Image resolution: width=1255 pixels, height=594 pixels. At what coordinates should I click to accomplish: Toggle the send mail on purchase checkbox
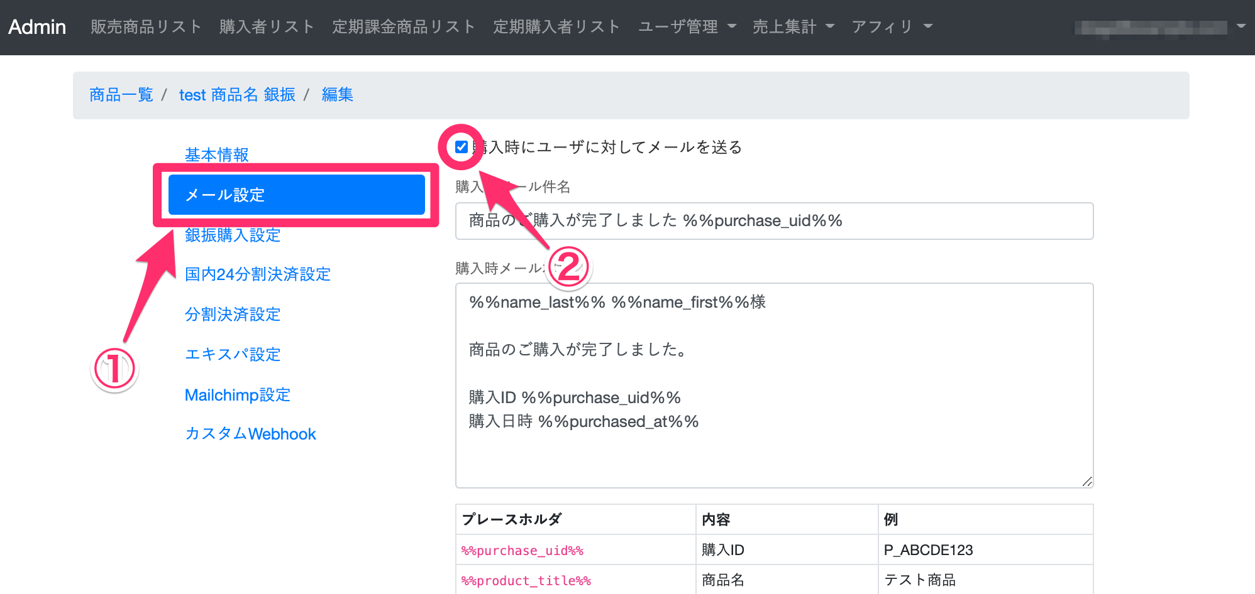[462, 147]
